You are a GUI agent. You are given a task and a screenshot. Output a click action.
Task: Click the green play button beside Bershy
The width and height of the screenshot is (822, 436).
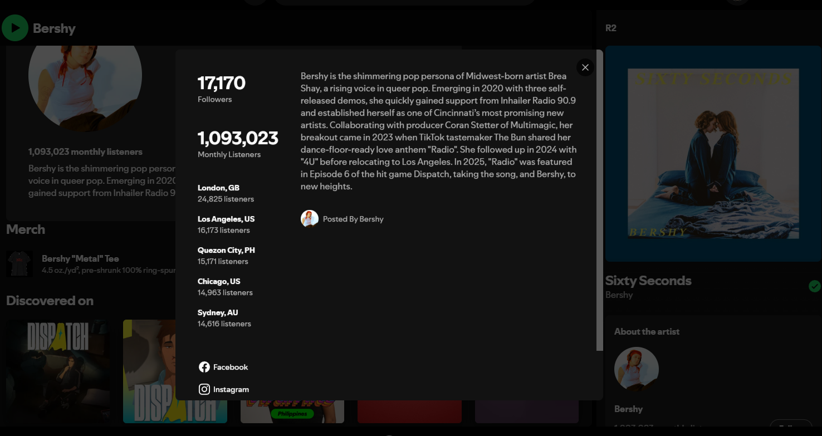coord(15,28)
